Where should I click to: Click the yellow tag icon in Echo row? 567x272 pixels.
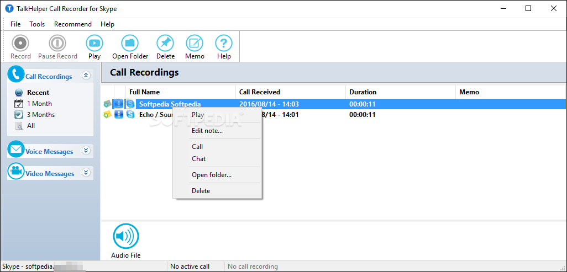(107, 115)
